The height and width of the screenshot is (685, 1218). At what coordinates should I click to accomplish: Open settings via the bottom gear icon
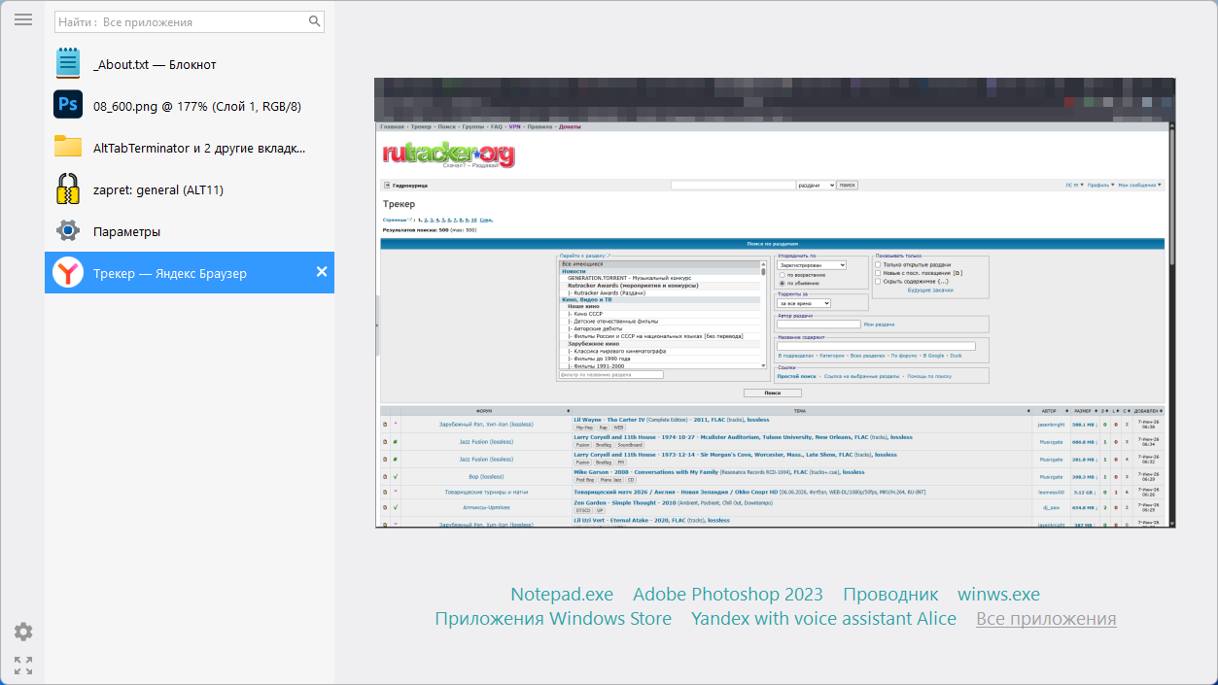click(23, 632)
